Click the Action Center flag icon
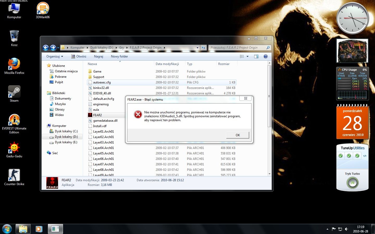Viewport: 375px width, 234px height. click(x=334, y=229)
